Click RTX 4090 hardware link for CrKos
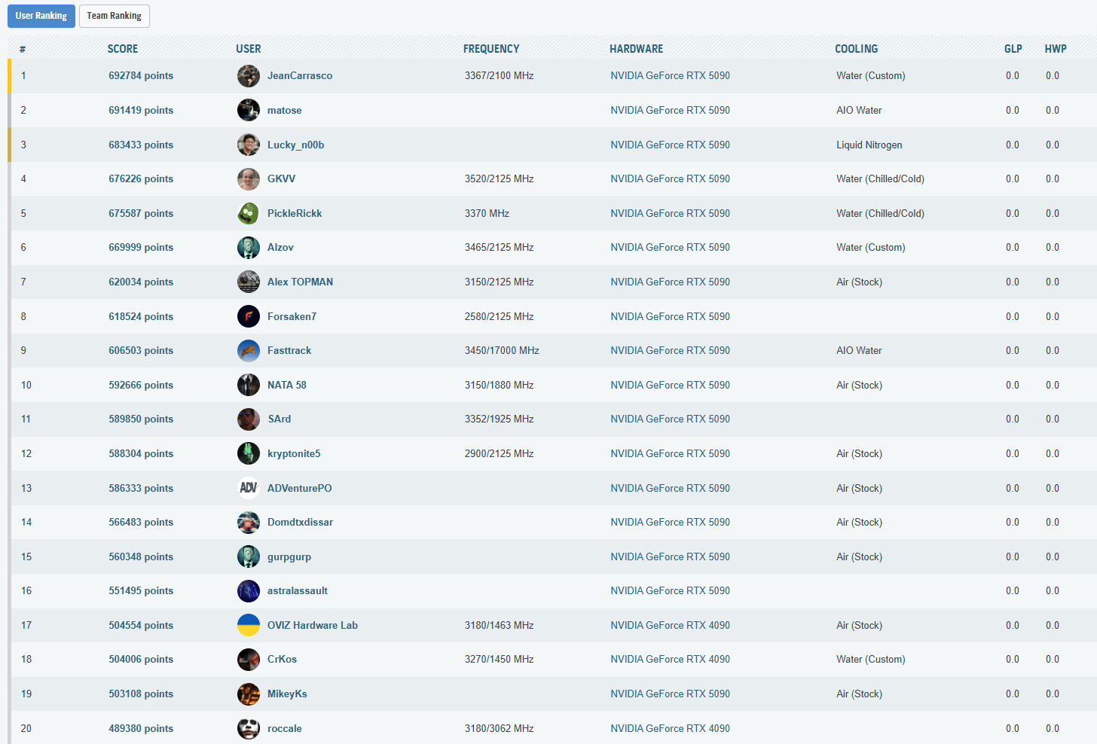This screenshot has width=1097, height=744. (x=670, y=660)
